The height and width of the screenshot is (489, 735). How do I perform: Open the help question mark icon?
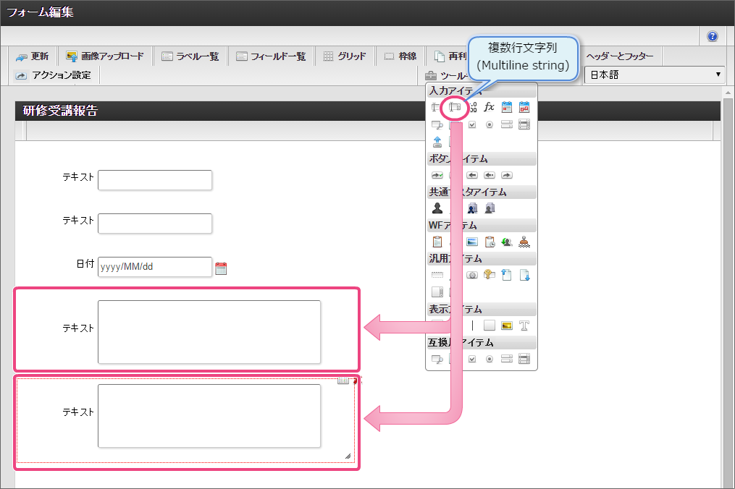pyautogui.click(x=712, y=36)
